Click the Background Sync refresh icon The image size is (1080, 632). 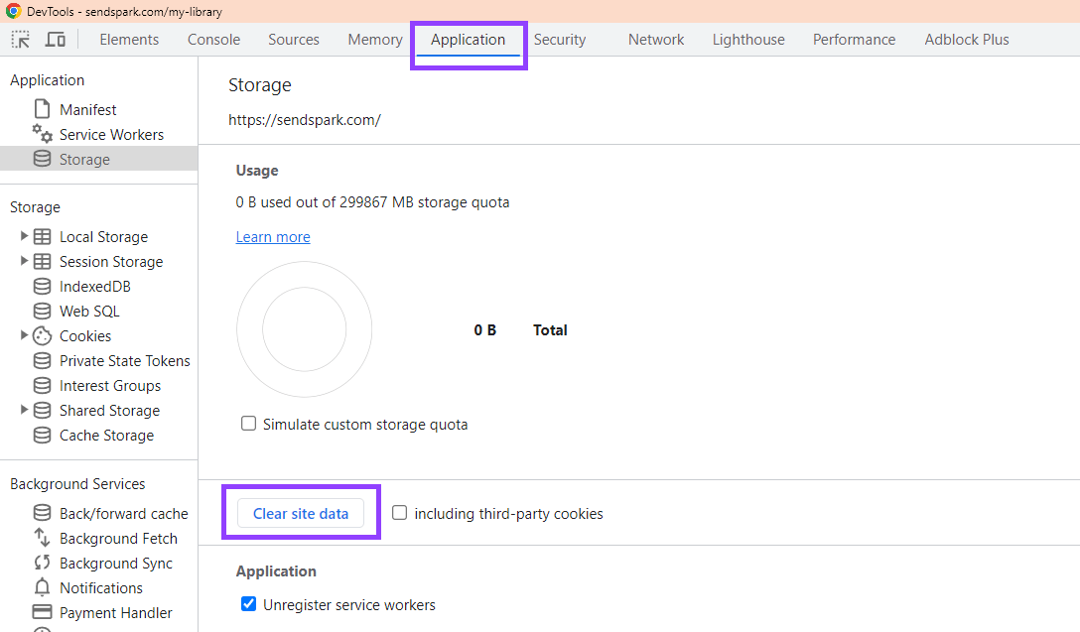(42, 564)
